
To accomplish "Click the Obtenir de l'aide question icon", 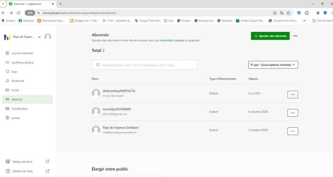I will tap(7, 171).
